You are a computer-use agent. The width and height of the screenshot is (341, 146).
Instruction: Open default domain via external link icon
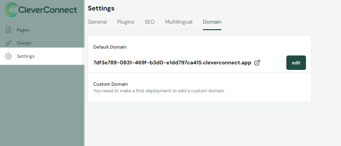[x=257, y=63]
